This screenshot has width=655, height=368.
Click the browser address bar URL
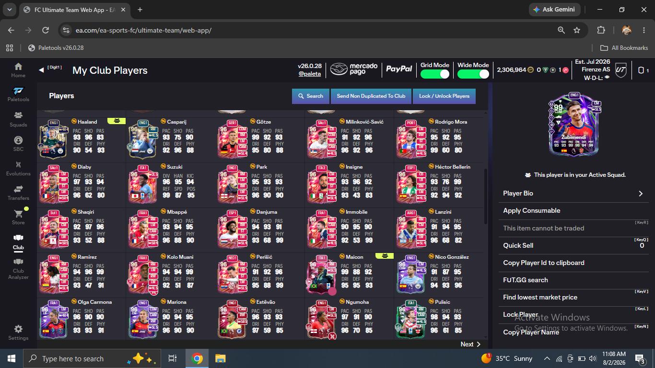(143, 30)
